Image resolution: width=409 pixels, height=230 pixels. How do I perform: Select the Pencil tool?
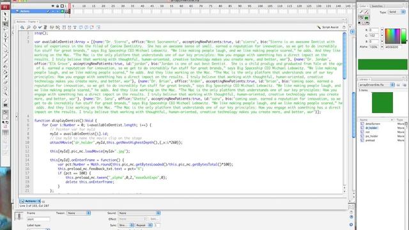pos(5,56)
